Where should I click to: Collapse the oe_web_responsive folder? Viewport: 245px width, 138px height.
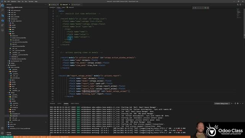coord(16,21)
